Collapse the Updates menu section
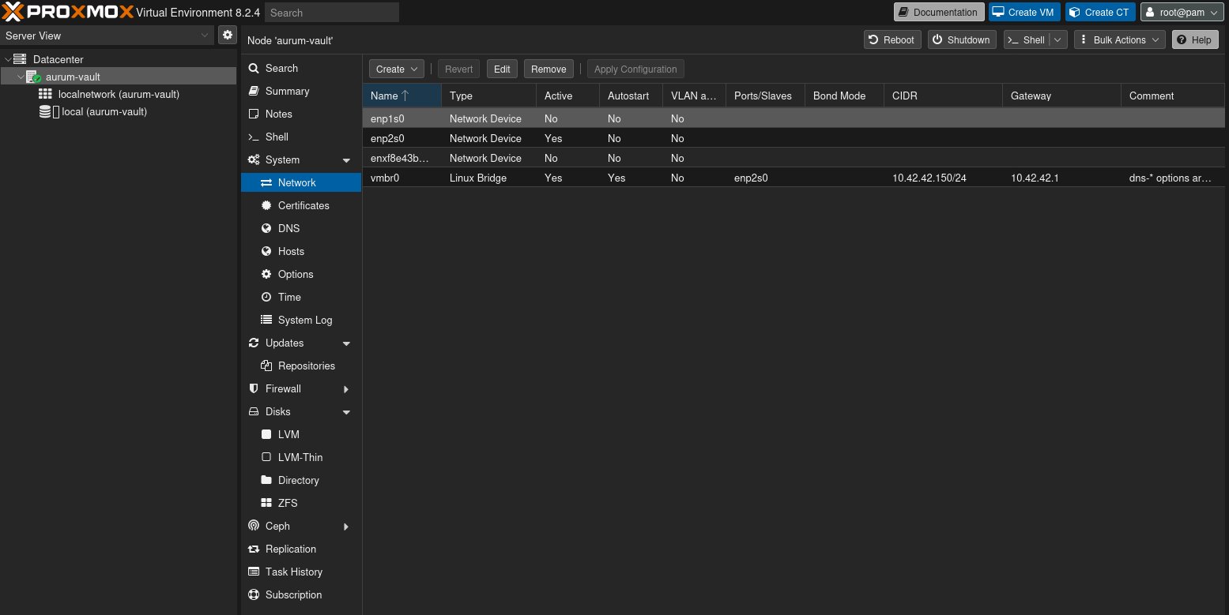The height and width of the screenshot is (615, 1229). (x=346, y=343)
